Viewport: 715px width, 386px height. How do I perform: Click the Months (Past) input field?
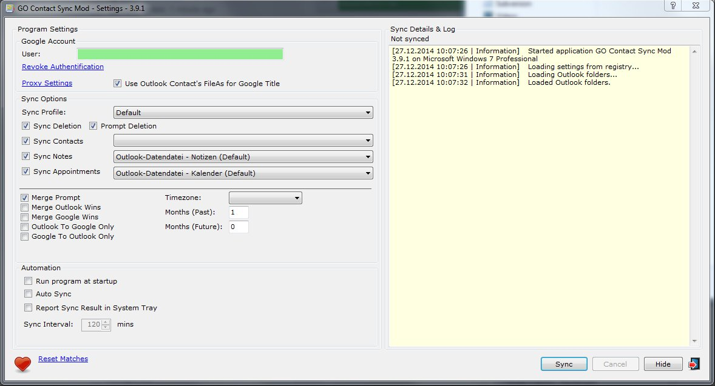click(x=239, y=212)
